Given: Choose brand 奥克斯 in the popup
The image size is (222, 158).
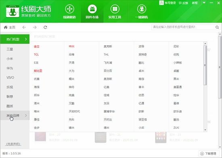Looking at the screenshot, I should click(x=108, y=46).
